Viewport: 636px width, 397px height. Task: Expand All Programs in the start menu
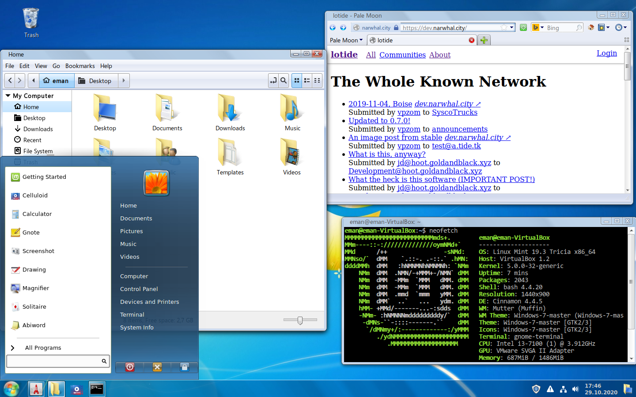coord(43,348)
